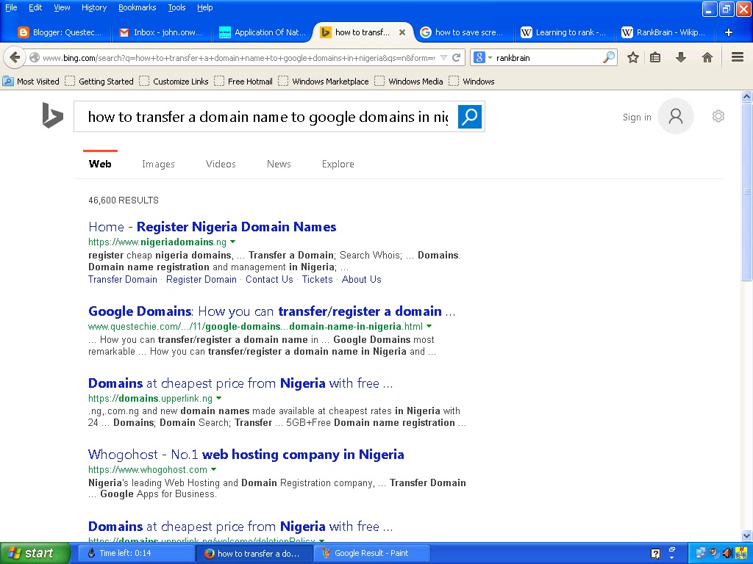Click the page scrollbar up arrow
Screen dimensions: 753x564
(747, 96)
